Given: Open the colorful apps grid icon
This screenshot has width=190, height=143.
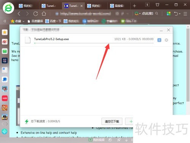Looking at the screenshot, I should tap(168, 13).
